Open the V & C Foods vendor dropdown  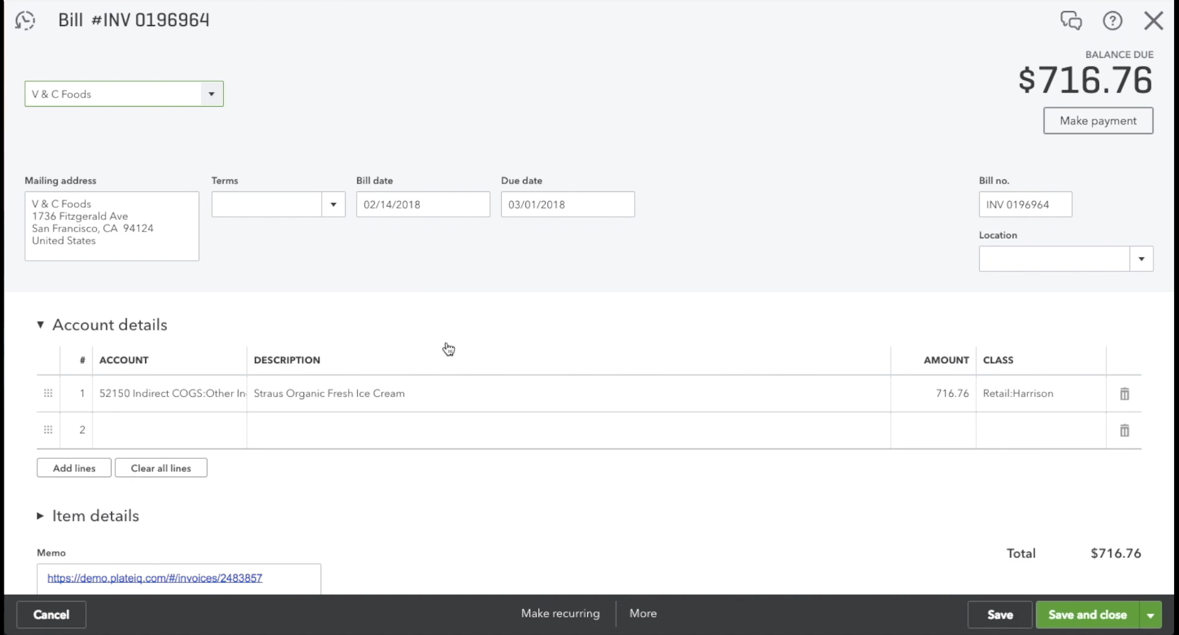coord(212,94)
